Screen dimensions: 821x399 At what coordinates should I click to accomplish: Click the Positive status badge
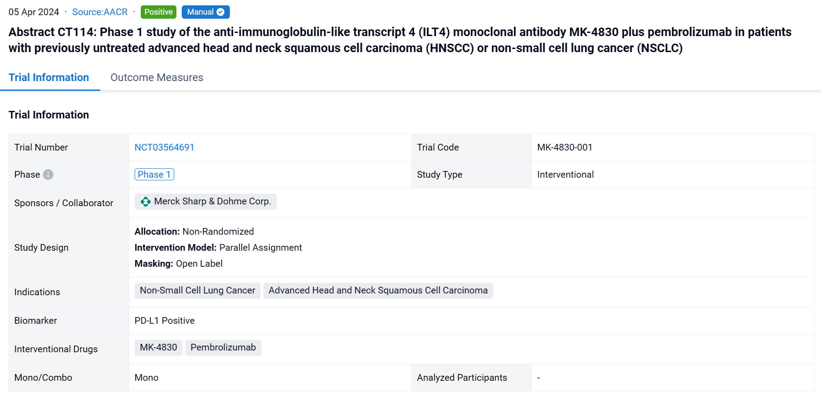[x=158, y=12]
